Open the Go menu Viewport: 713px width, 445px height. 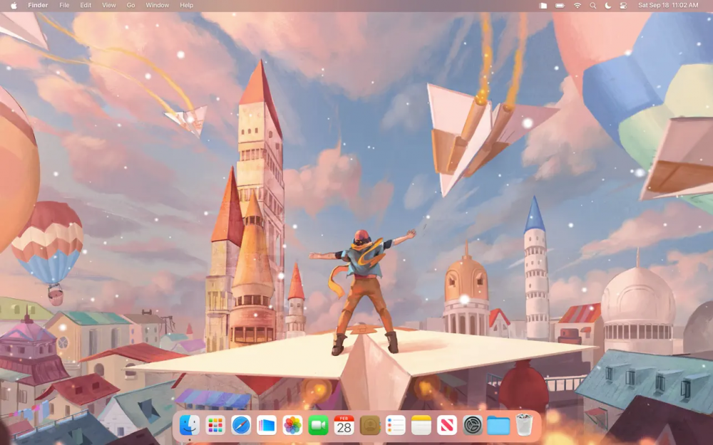coord(130,6)
